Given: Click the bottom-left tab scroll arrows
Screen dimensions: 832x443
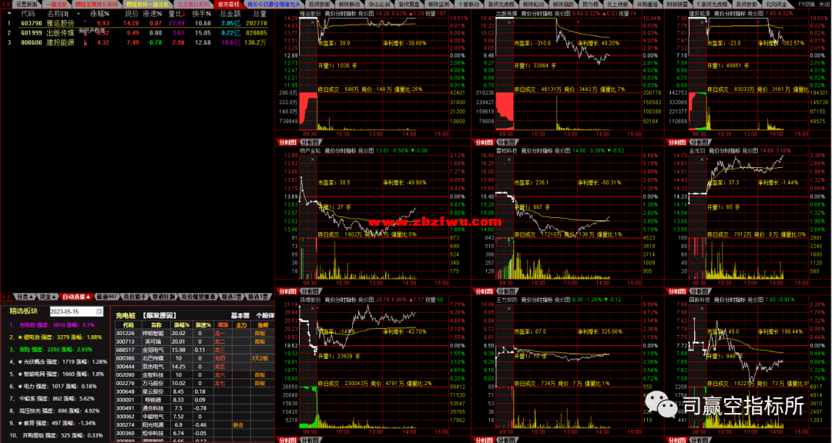Looking at the screenshot, I should [x=6, y=297].
